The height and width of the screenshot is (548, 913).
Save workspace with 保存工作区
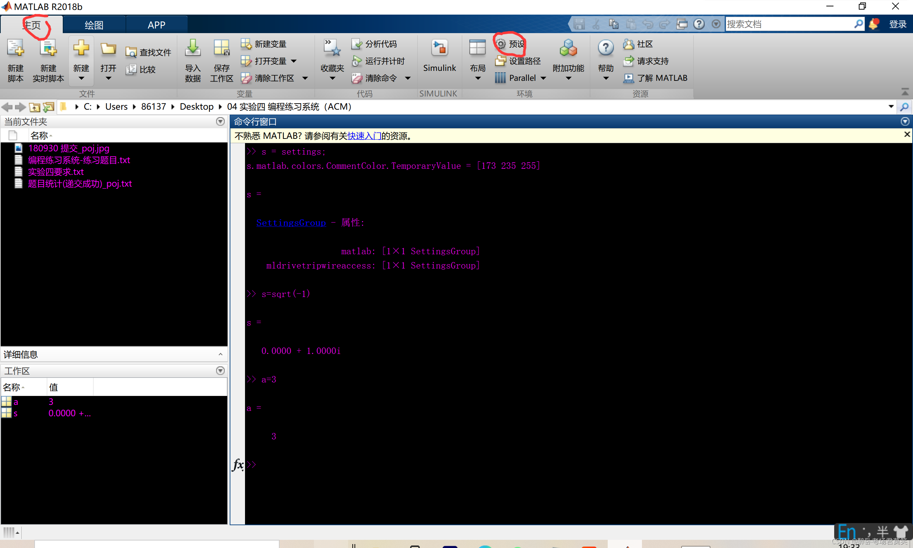pos(221,61)
